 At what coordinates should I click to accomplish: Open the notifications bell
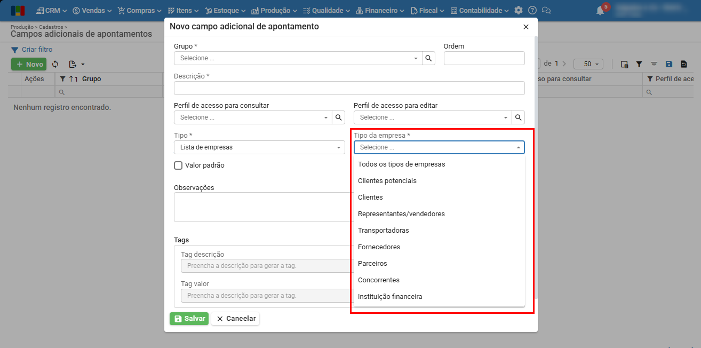(601, 10)
